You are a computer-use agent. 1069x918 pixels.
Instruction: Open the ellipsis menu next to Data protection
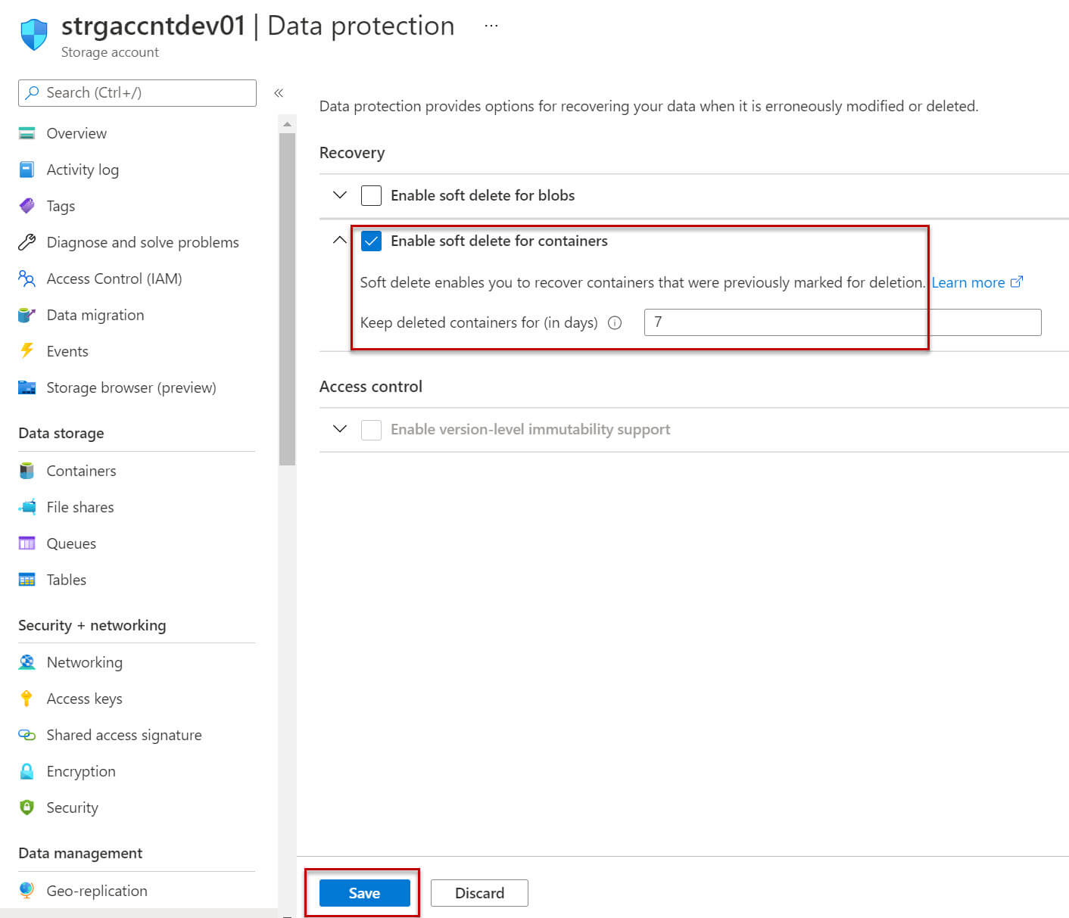pyautogui.click(x=491, y=25)
